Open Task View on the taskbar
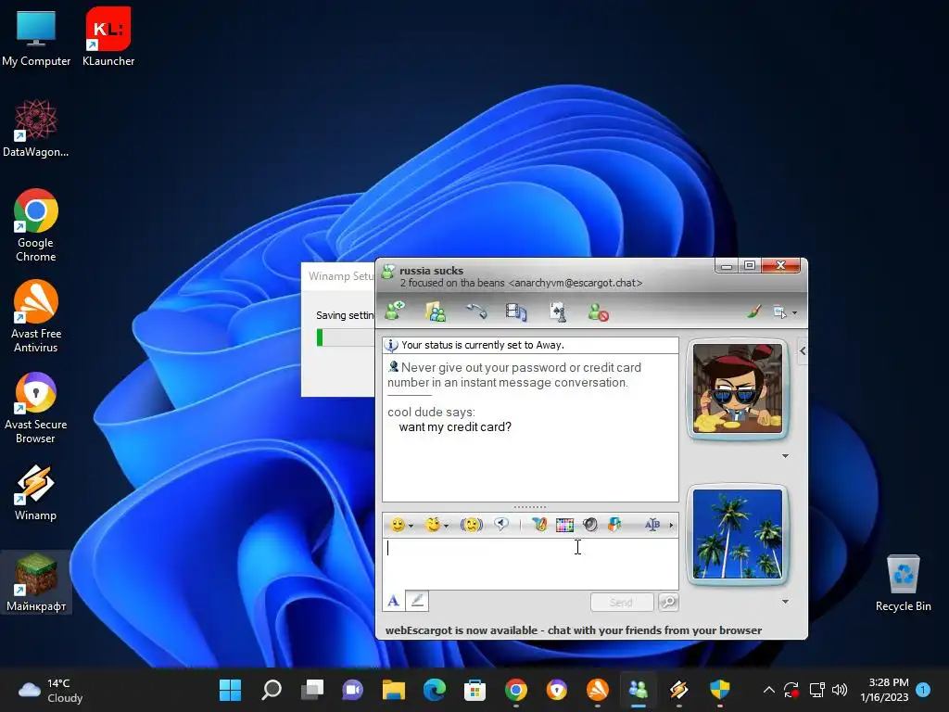Viewport: 949px width, 712px height. [x=312, y=689]
